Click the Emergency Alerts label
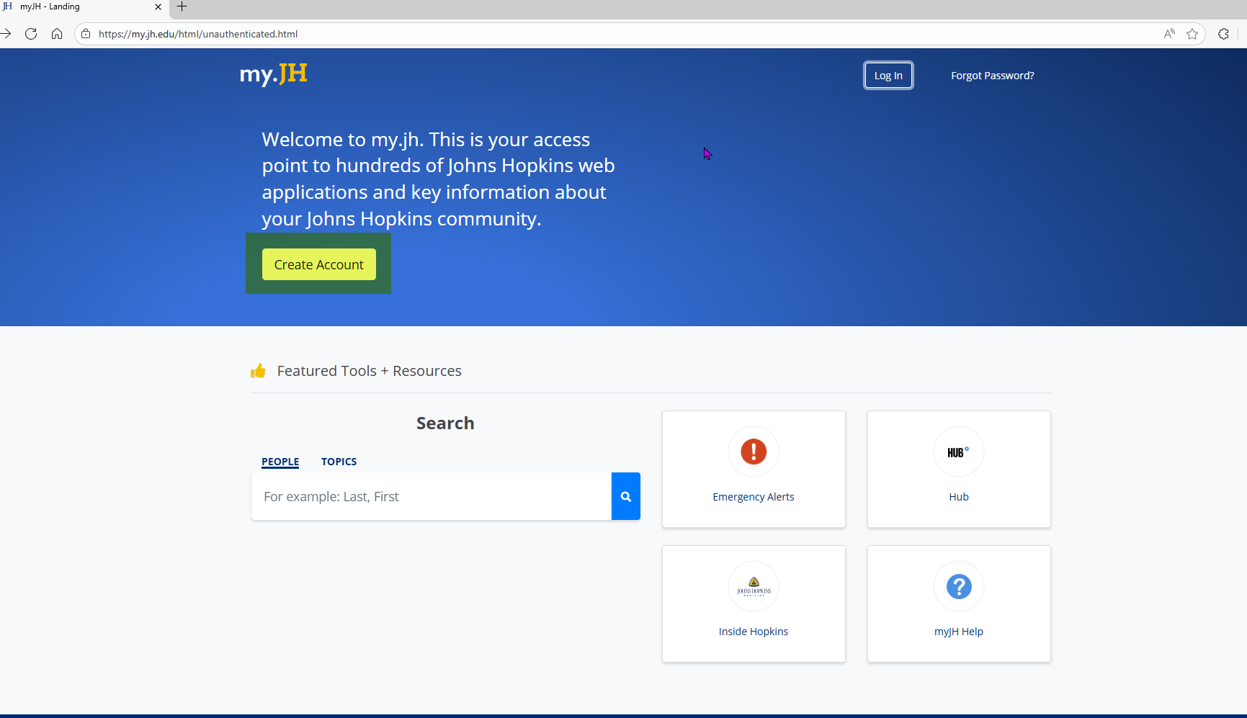 (754, 497)
